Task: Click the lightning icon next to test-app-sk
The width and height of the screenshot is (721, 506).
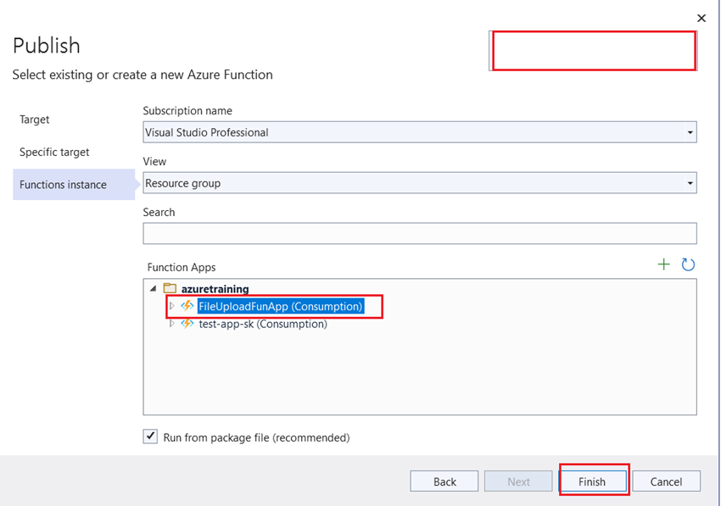Action: [187, 324]
